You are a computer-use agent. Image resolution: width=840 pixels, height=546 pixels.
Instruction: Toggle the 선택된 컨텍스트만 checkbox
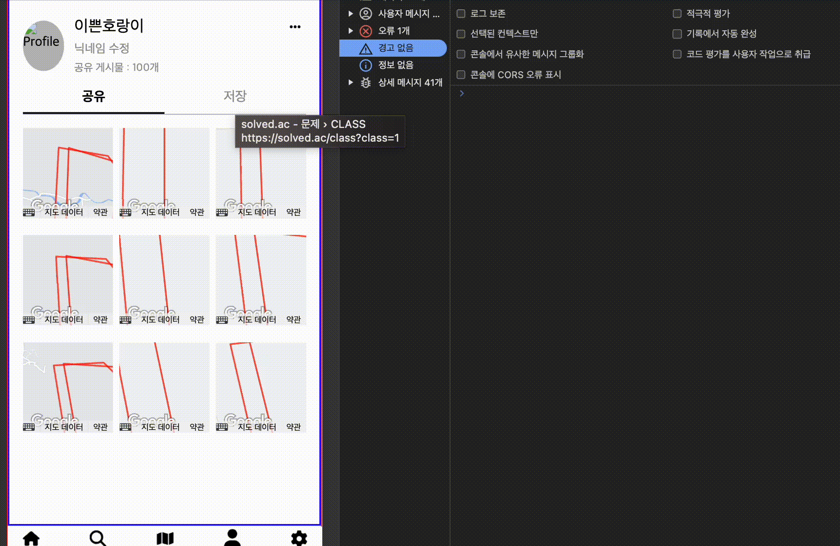[461, 34]
